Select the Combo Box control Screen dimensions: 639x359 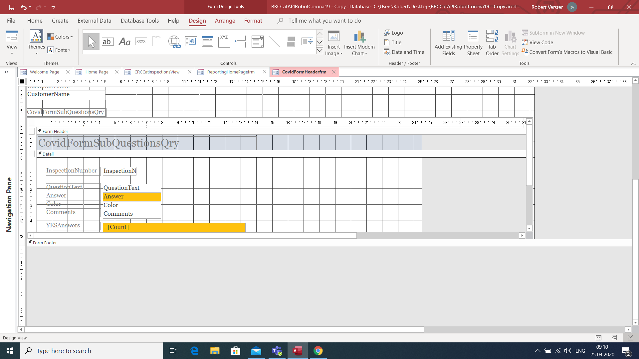[257, 42]
